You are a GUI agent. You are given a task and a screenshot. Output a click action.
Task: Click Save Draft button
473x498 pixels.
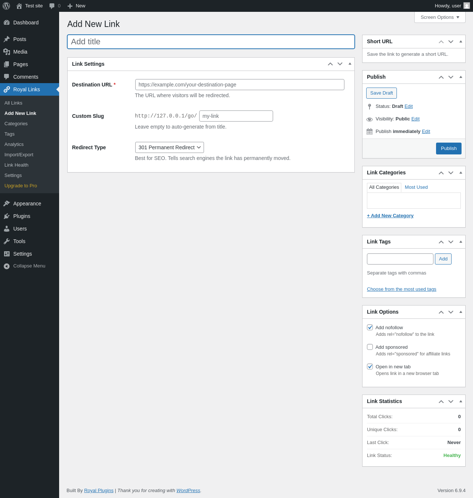pyautogui.click(x=381, y=93)
